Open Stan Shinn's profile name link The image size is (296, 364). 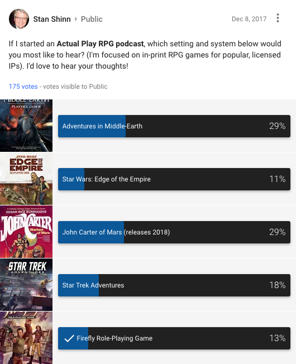tap(52, 19)
